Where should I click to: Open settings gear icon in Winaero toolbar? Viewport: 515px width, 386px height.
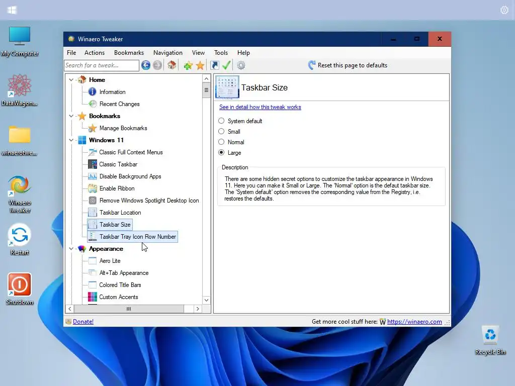click(241, 65)
